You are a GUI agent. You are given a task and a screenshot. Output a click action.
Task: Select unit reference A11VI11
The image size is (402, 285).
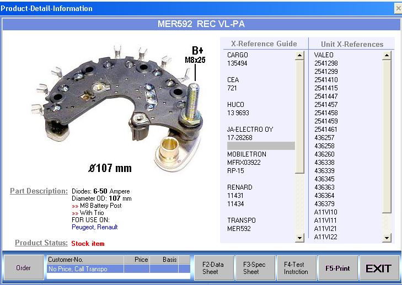click(325, 221)
